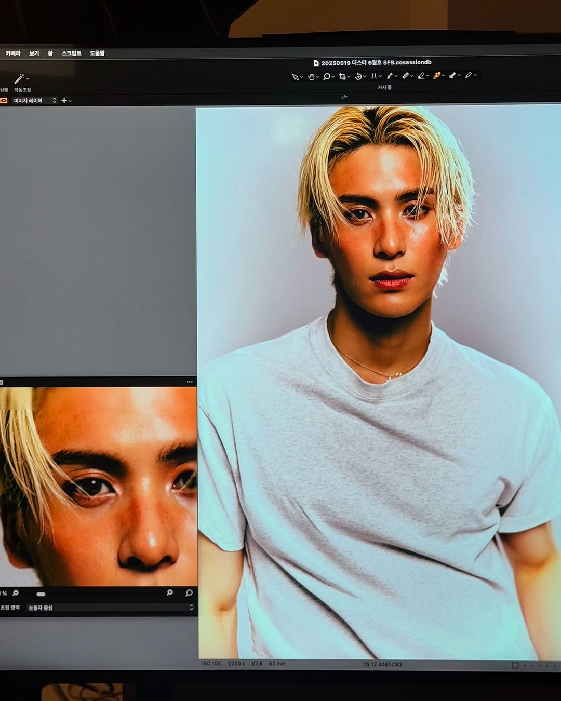The height and width of the screenshot is (701, 561).
Task: Select the Keystone correction tool
Action: pos(373,76)
